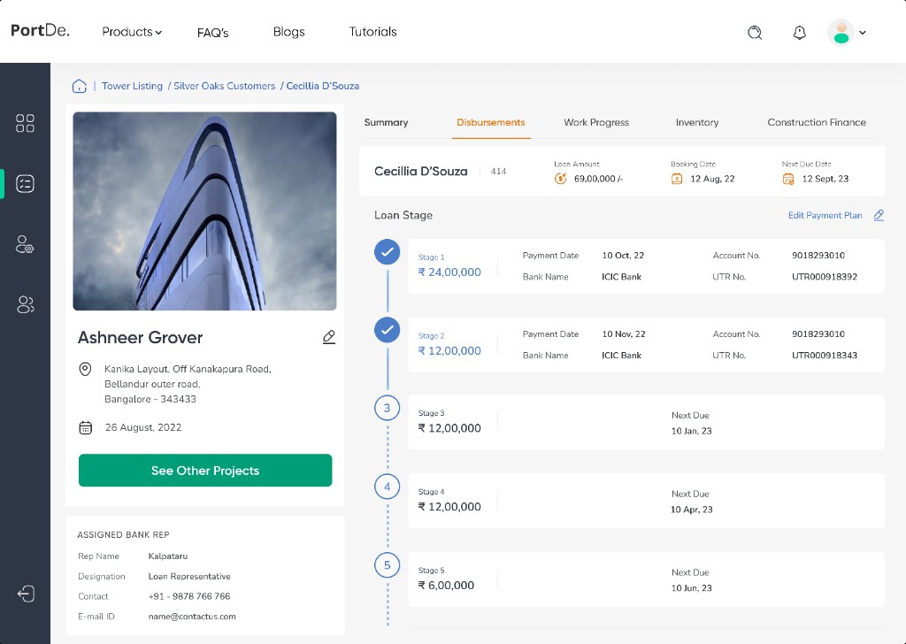Click the Loan Amount coin icon
Viewport: 906px width, 644px height.
560,179
